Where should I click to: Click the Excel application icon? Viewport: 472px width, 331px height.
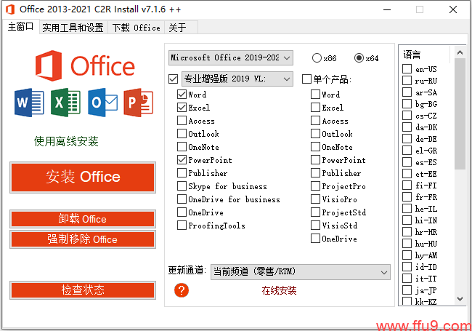point(65,103)
